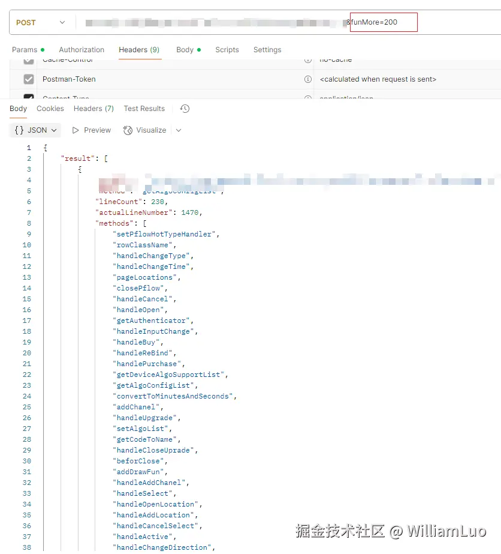Select the "rowClassName" entry
This screenshot has width=501, height=554.
(143, 245)
